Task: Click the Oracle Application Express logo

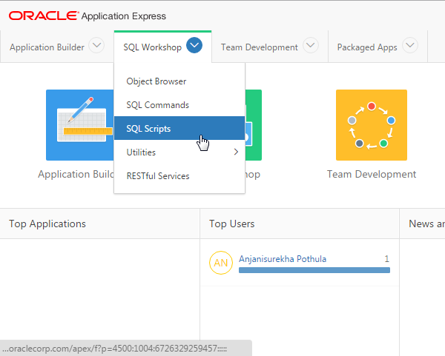Action: pyautogui.click(x=88, y=16)
